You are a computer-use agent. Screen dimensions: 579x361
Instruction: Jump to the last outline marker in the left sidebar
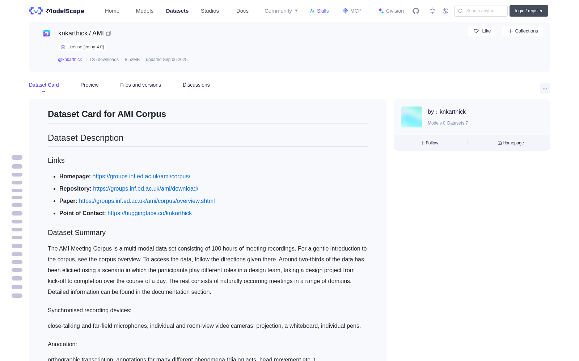pos(17,296)
